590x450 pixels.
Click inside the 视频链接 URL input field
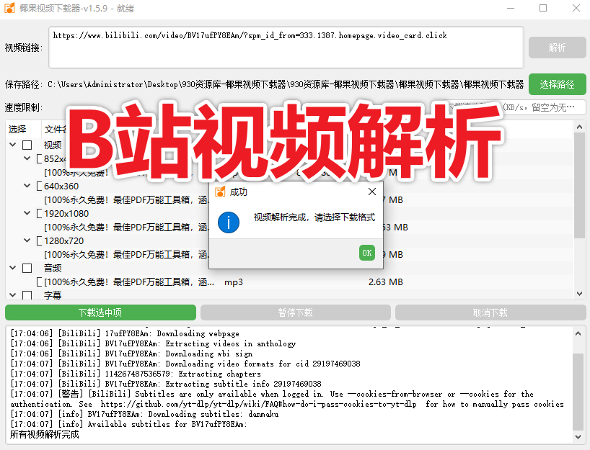286,48
